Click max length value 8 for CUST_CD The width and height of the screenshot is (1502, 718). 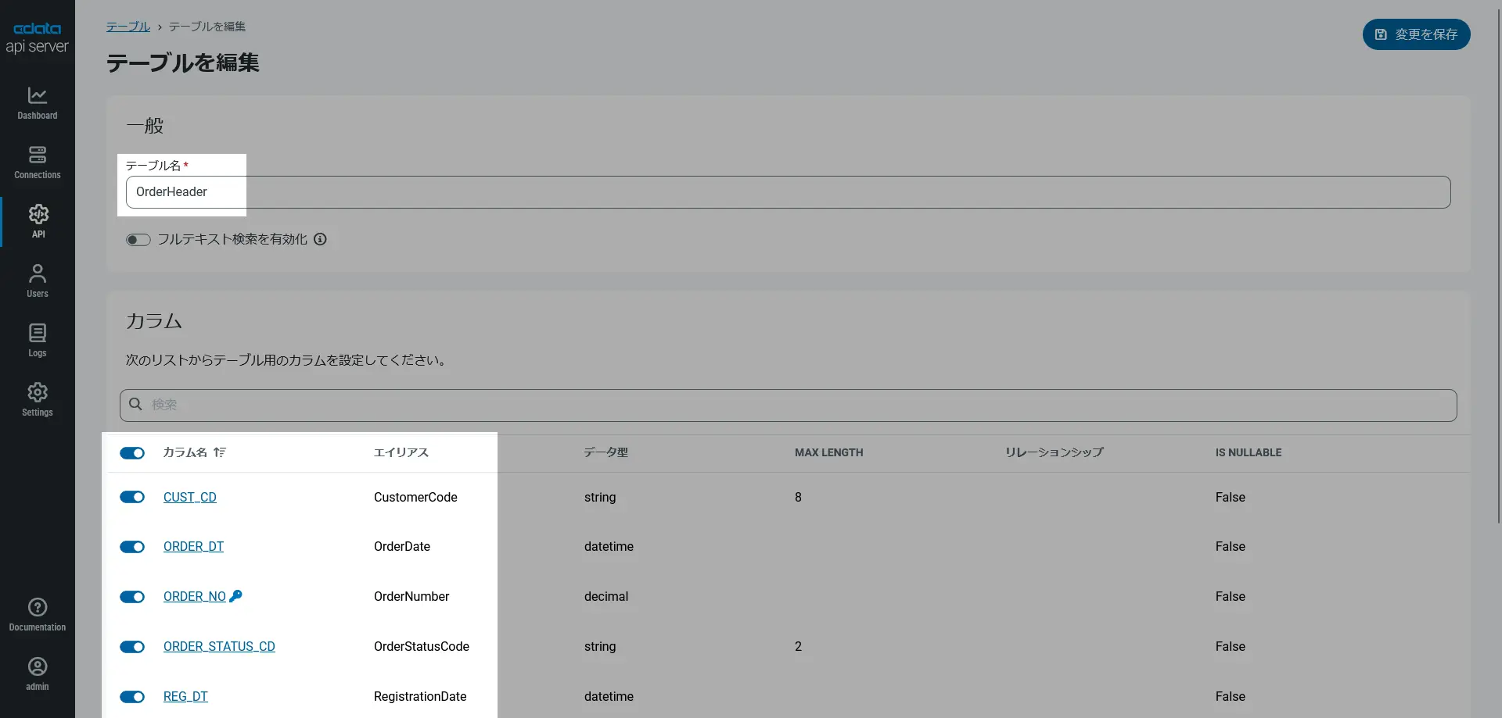point(798,497)
